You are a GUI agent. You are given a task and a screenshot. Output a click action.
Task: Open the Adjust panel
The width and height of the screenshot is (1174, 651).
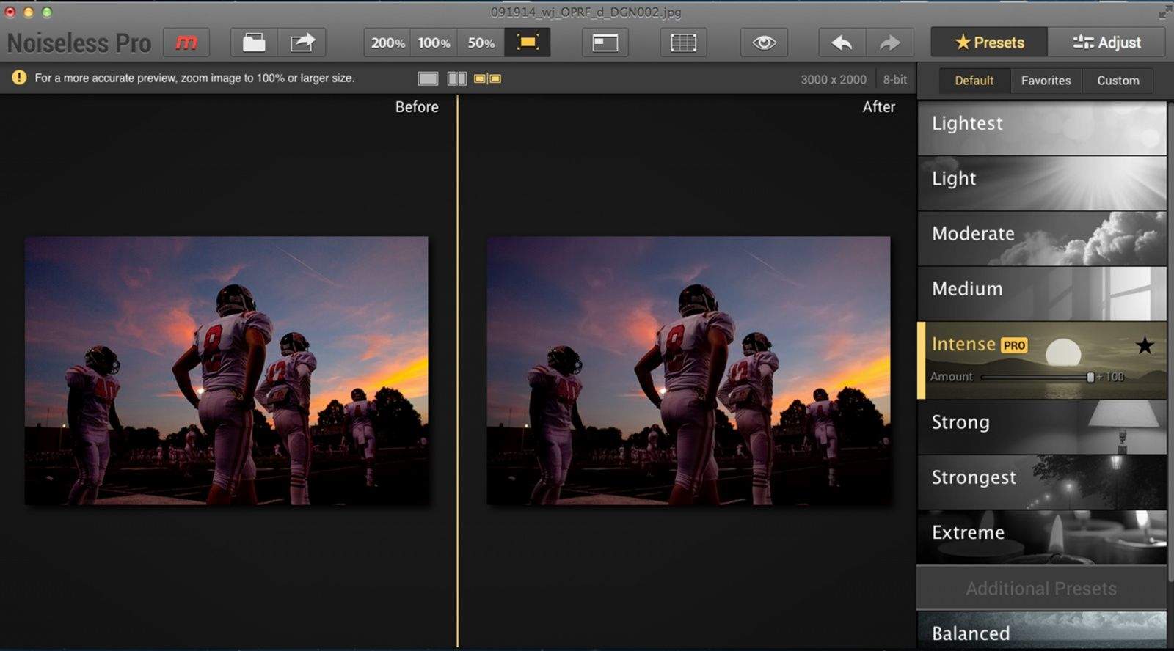coord(1106,43)
